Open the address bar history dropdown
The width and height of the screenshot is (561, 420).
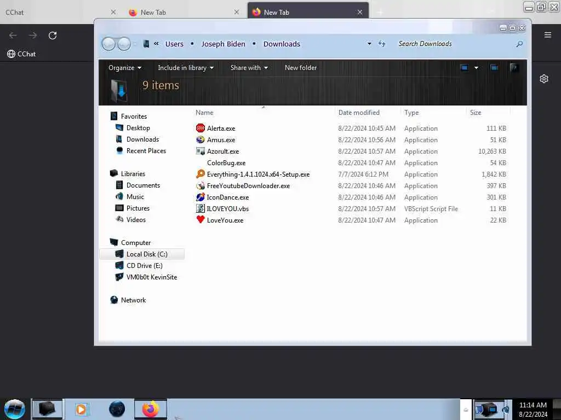(369, 44)
